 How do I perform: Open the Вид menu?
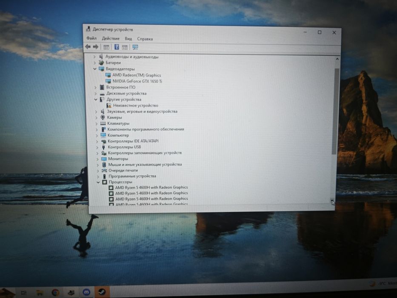click(x=129, y=39)
